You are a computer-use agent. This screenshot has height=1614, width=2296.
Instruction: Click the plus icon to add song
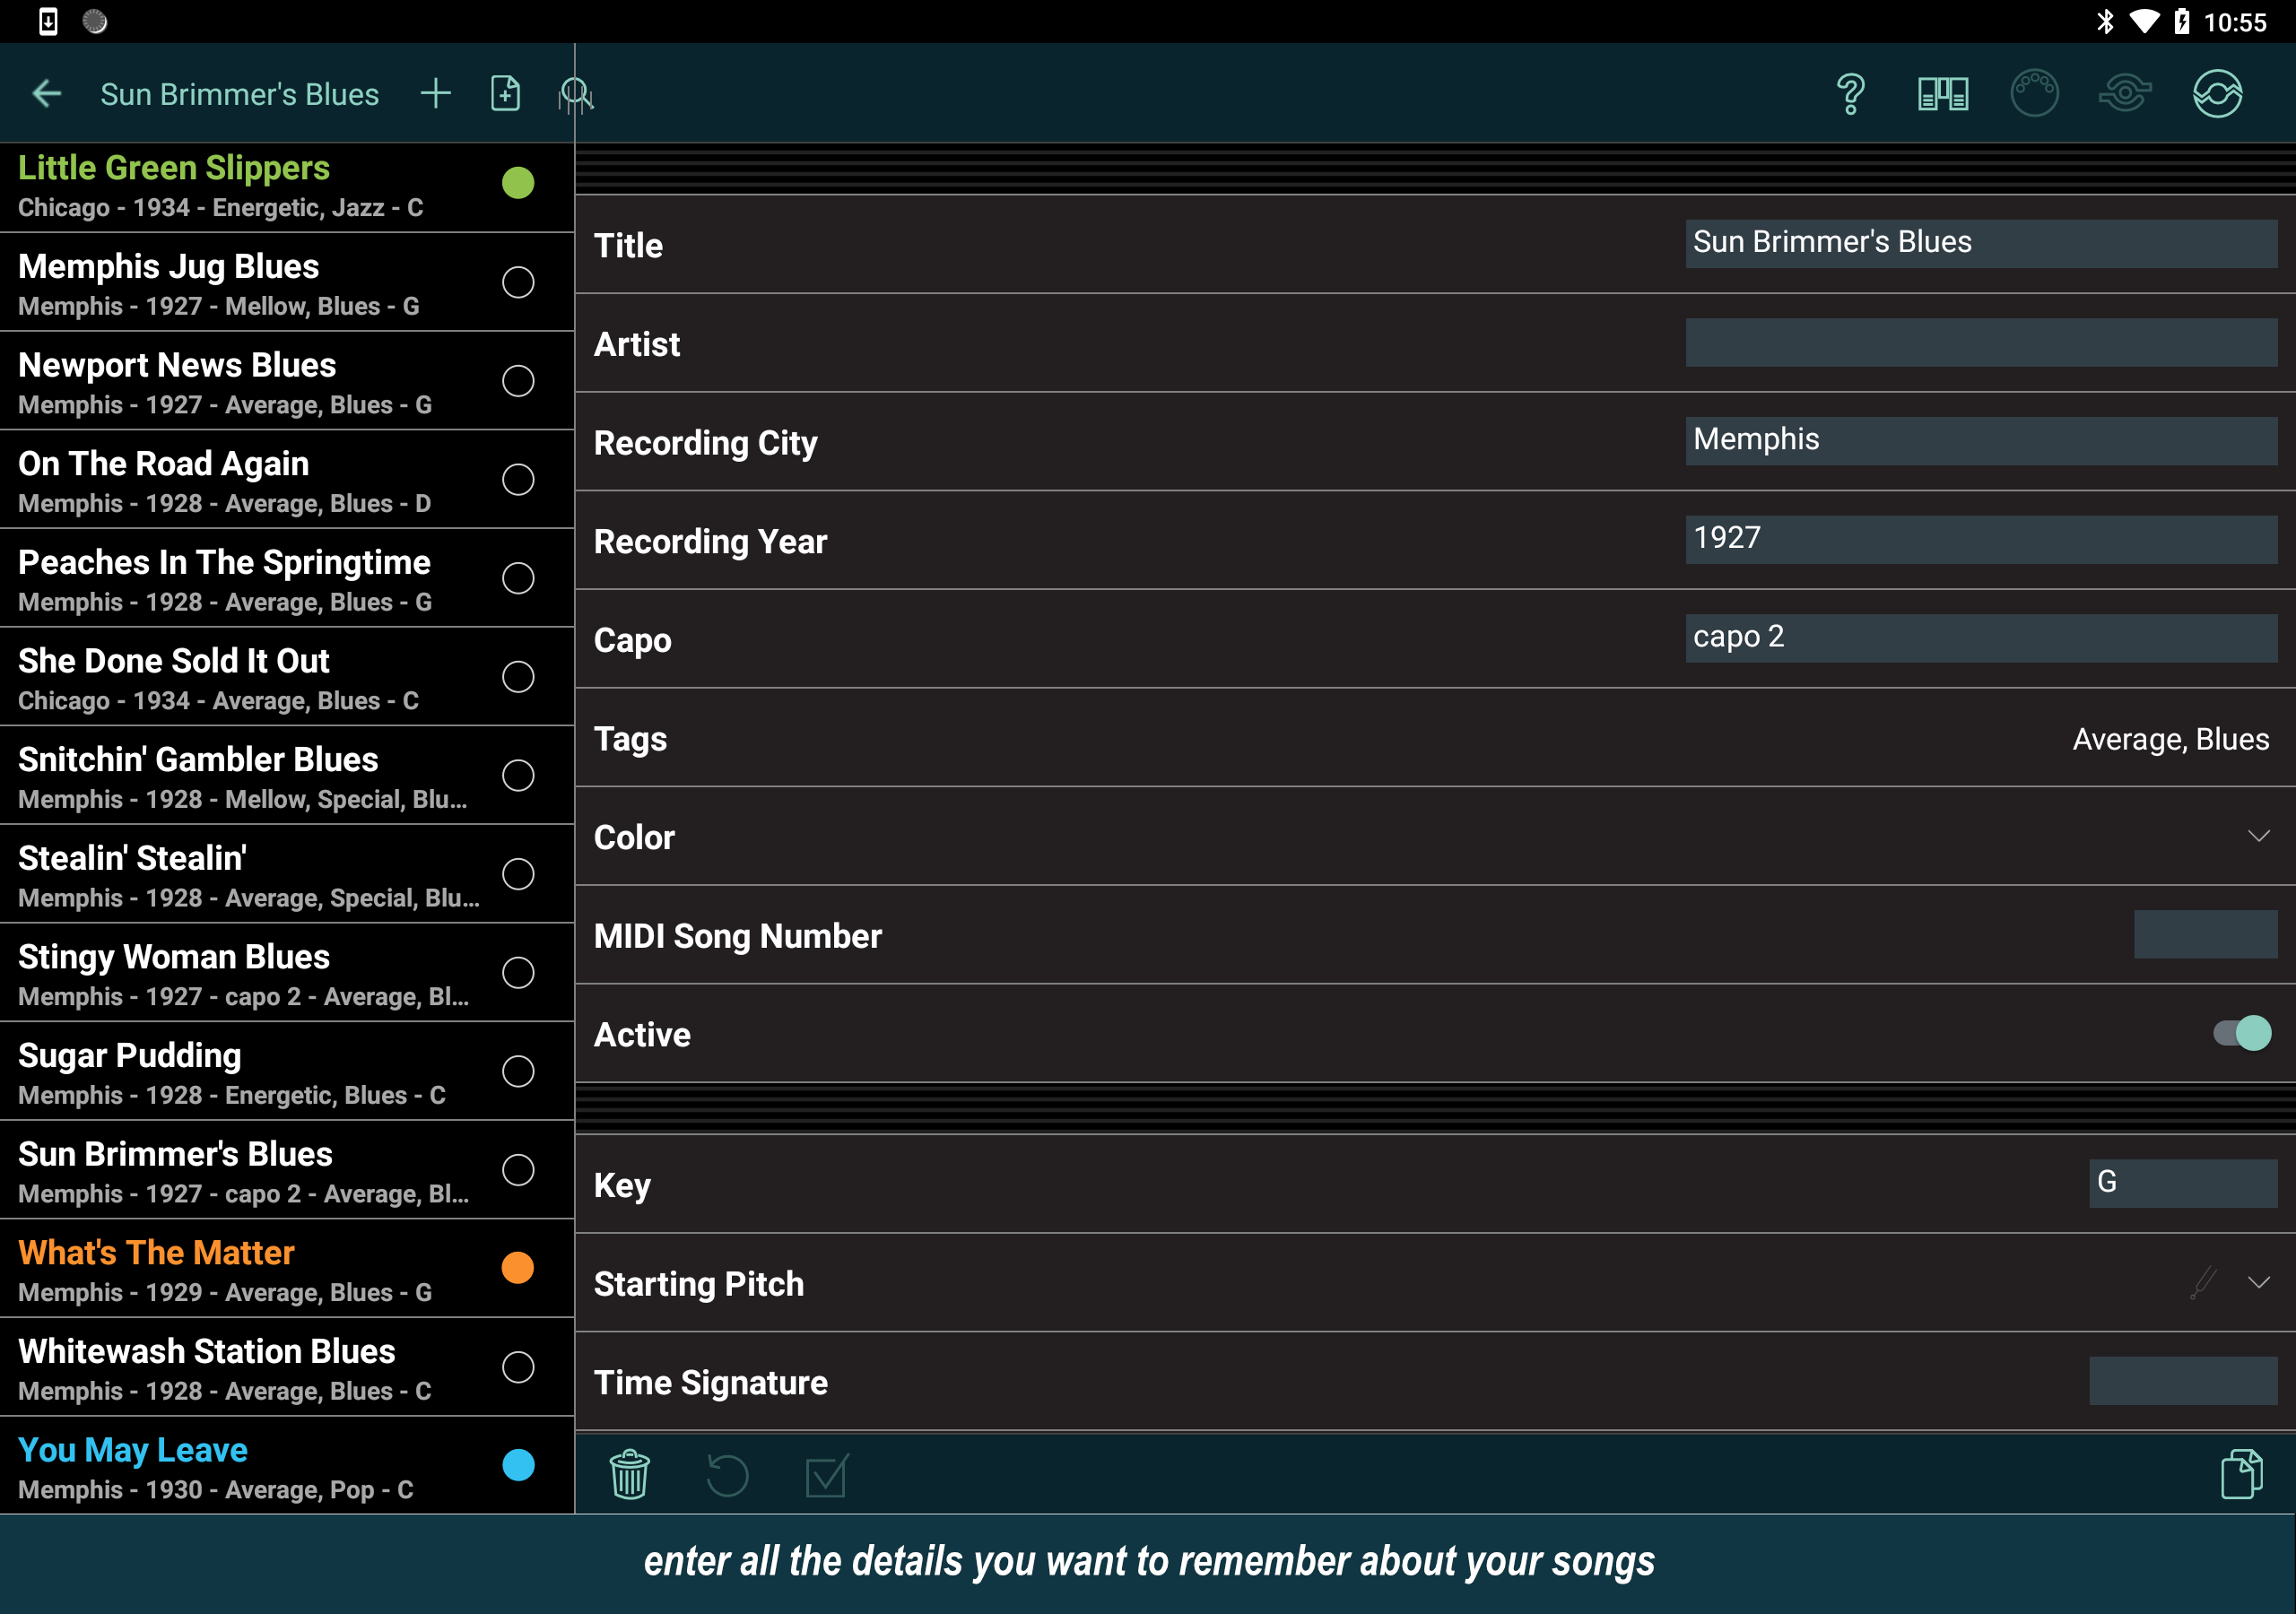tap(435, 94)
